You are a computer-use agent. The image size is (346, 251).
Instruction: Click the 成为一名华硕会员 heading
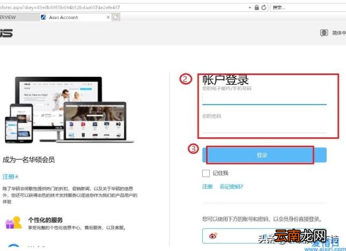28,159
